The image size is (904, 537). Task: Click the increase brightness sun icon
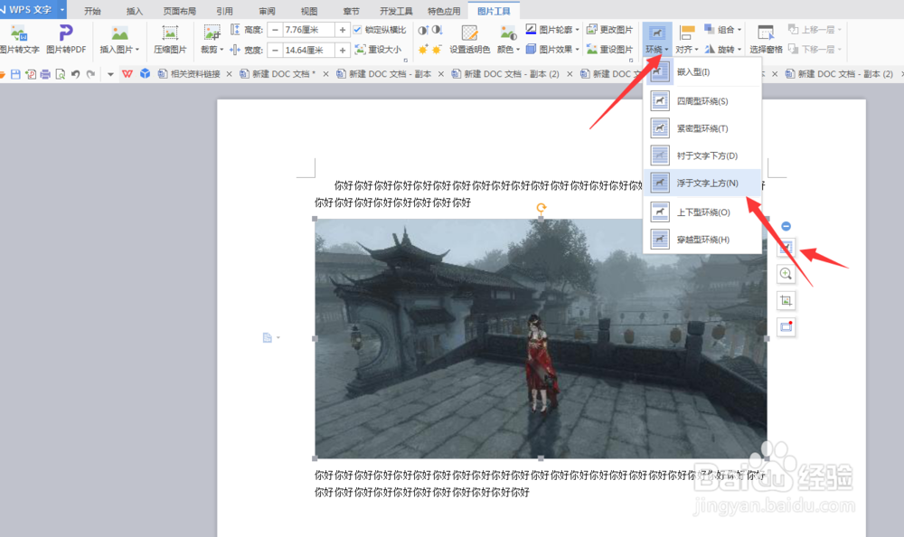pyautogui.click(x=422, y=50)
